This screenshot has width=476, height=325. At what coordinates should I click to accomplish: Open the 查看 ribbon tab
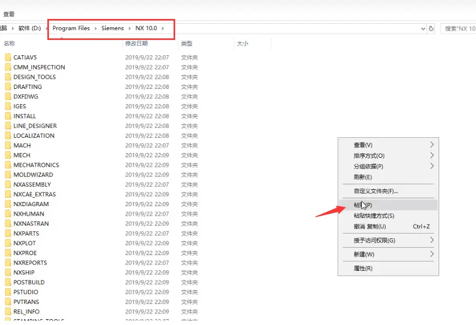[x=9, y=14]
